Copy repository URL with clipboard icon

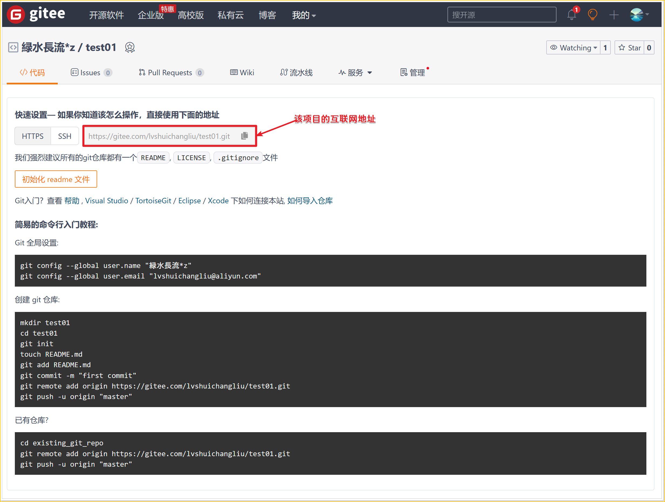[x=245, y=136]
